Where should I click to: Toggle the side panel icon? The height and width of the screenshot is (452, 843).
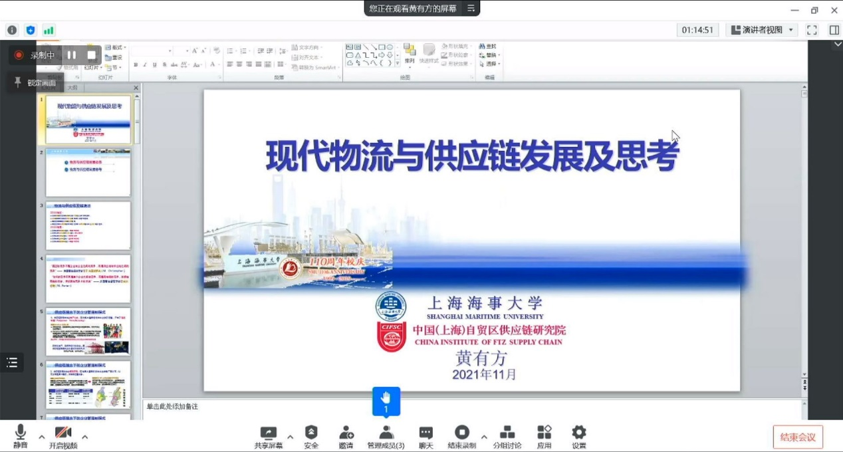[x=834, y=30]
